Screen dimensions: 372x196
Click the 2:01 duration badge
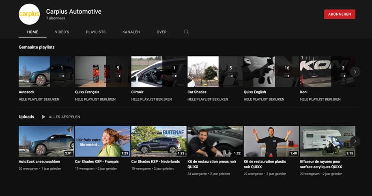tap(68, 153)
